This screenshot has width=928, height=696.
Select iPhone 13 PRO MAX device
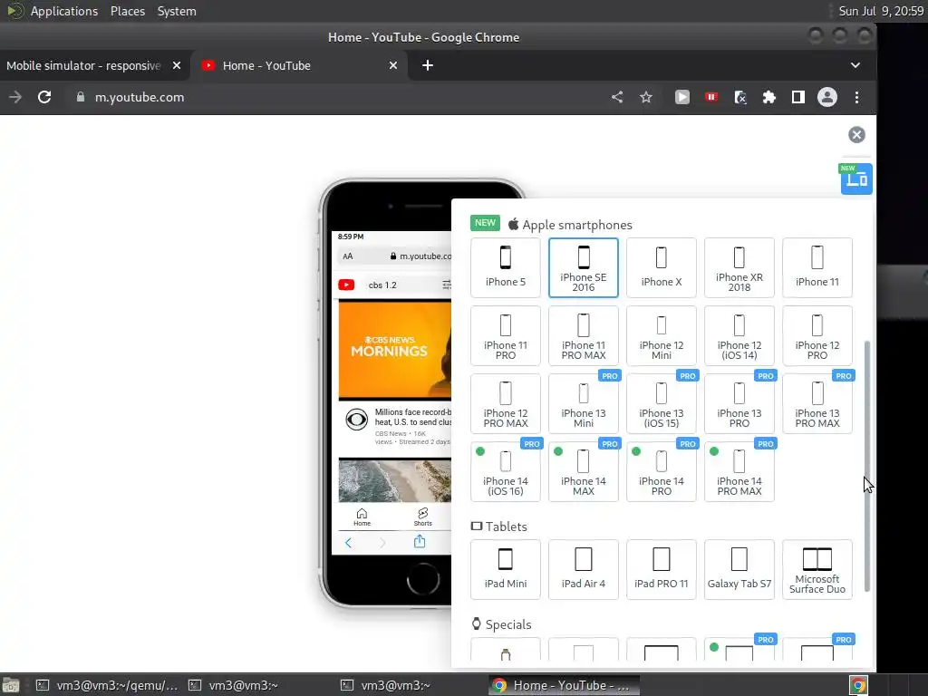817,403
